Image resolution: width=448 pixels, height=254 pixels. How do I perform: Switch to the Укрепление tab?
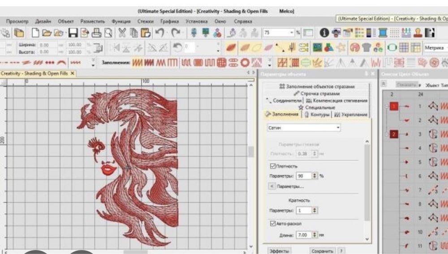[x=351, y=114]
